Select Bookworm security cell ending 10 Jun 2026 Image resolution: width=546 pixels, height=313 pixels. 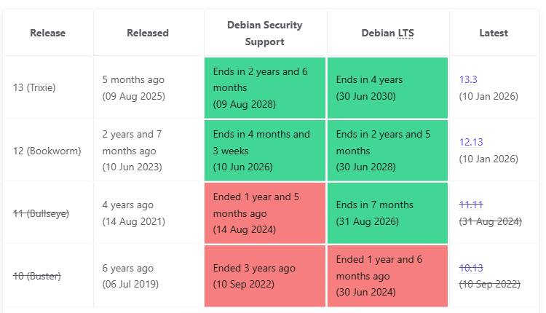point(264,151)
